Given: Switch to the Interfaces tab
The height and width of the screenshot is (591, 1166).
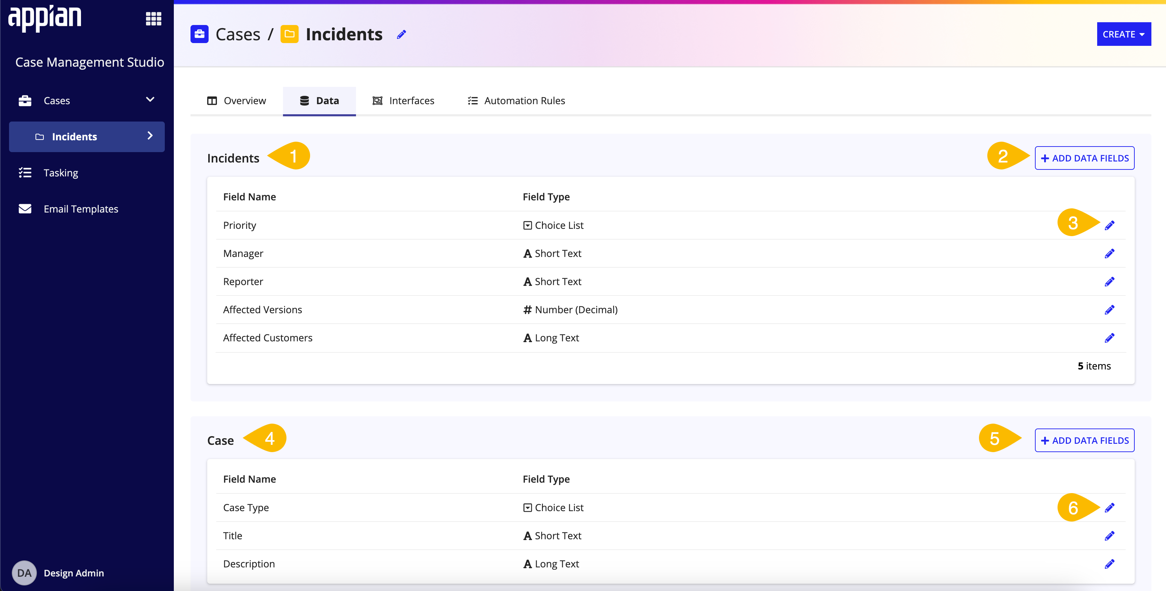Looking at the screenshot, I should 403,101.
